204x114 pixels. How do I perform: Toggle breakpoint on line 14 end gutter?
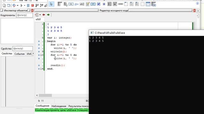click(x=39, y=69)
